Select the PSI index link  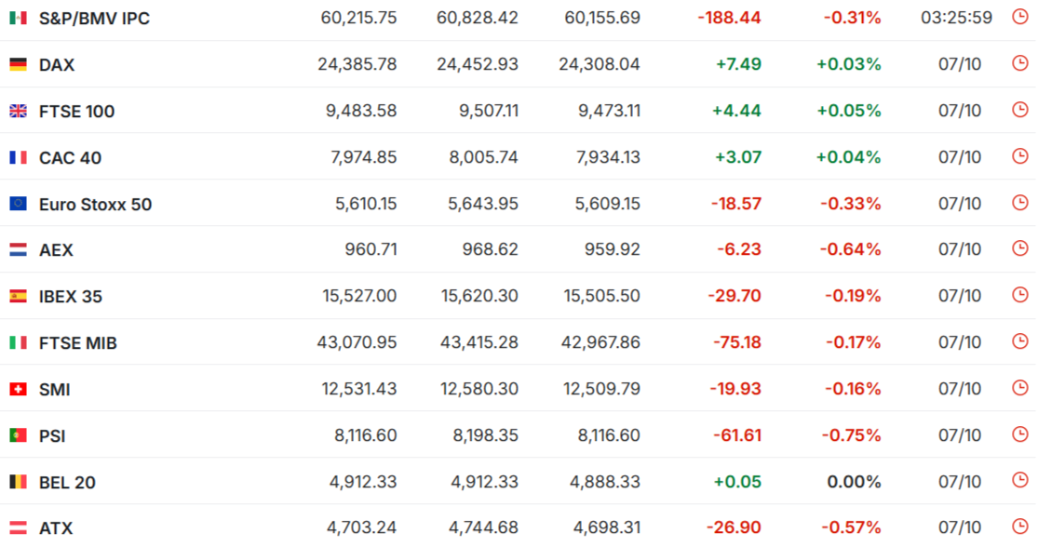(x=52, y=436)
